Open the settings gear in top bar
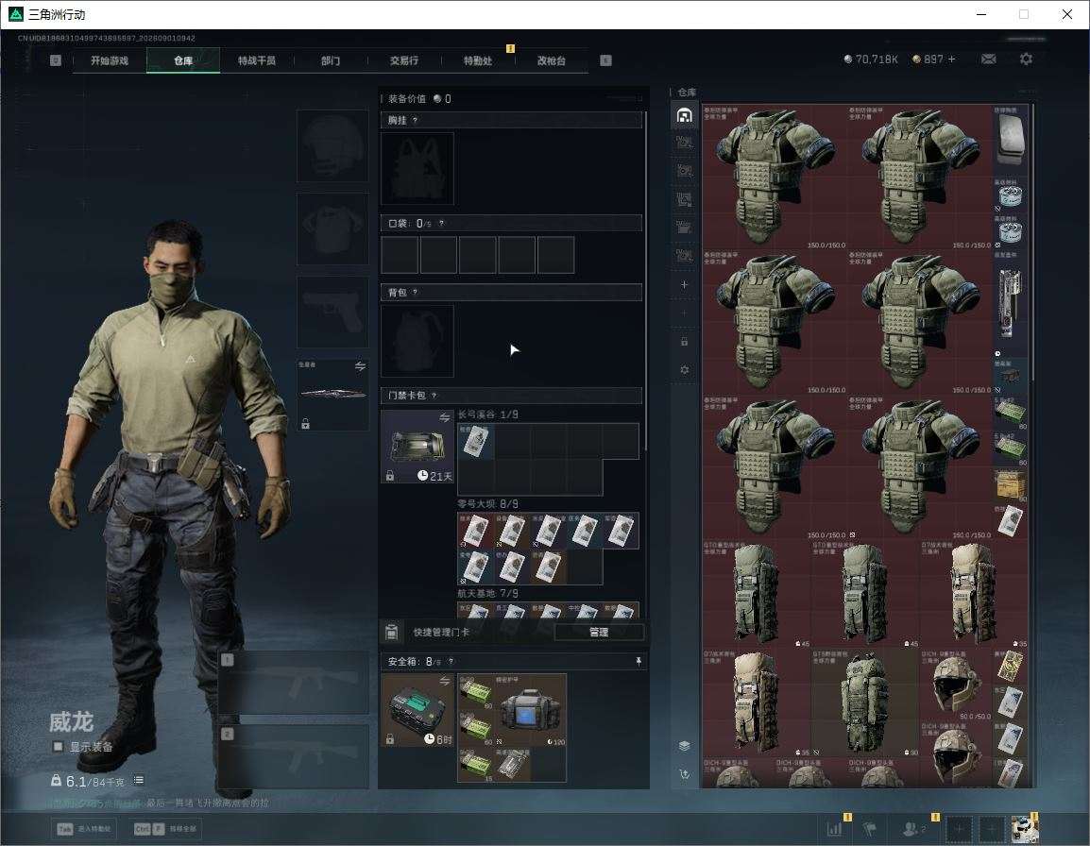This screenshot has width=1090, height=846. (1026, 59)
